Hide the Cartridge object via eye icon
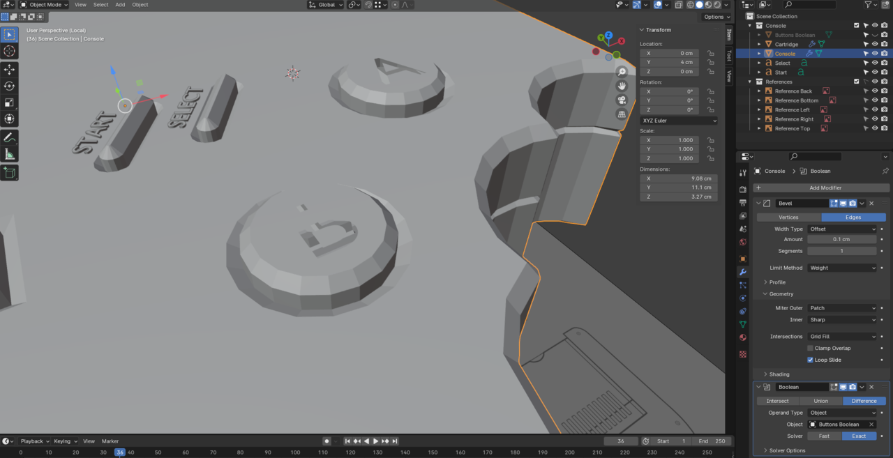Viewport: 893px width, 458px height. point(875,44)
